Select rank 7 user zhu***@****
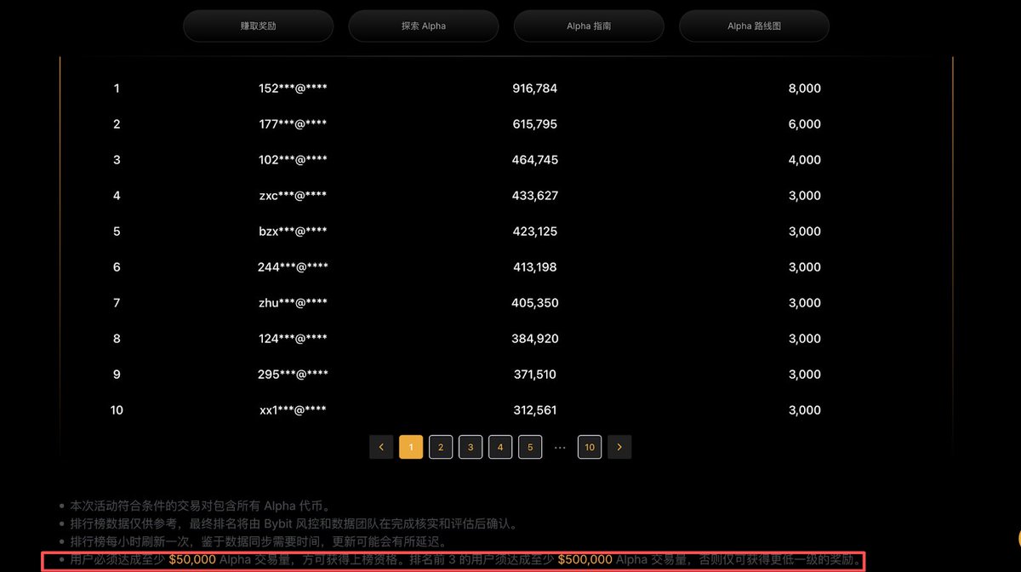Image resolution: width=1021 pixels, height=572 pixels. coord(290,302)
